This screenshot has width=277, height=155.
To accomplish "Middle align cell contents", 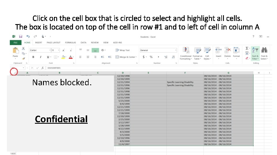I will pos(88,50).
